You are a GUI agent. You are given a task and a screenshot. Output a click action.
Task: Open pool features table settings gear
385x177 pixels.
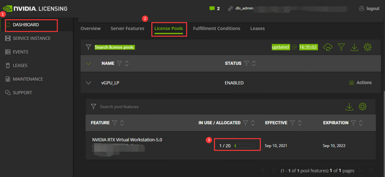(363, 106)
